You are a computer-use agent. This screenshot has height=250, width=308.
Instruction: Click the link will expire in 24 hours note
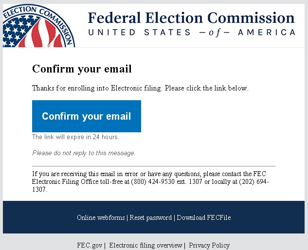pos(75,137)
